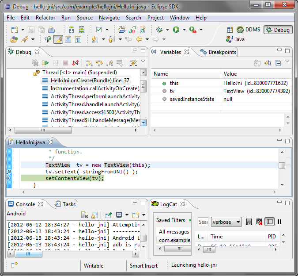The image size is (298, 276).
Task: Switch to DDMS perspective
Action: click(x=249, y=30)
